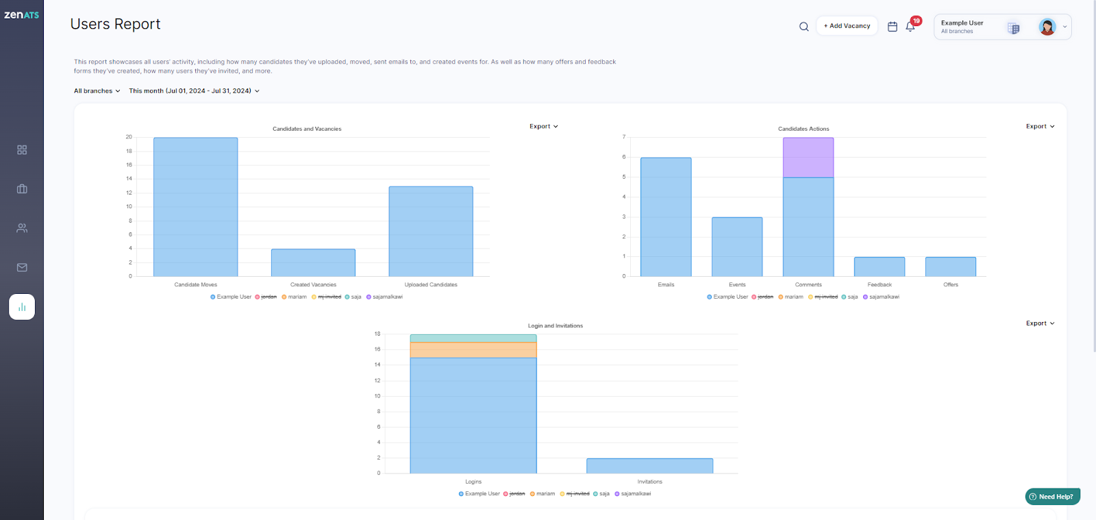Click the Events bar in Candidates Actions

coord(737,247)
